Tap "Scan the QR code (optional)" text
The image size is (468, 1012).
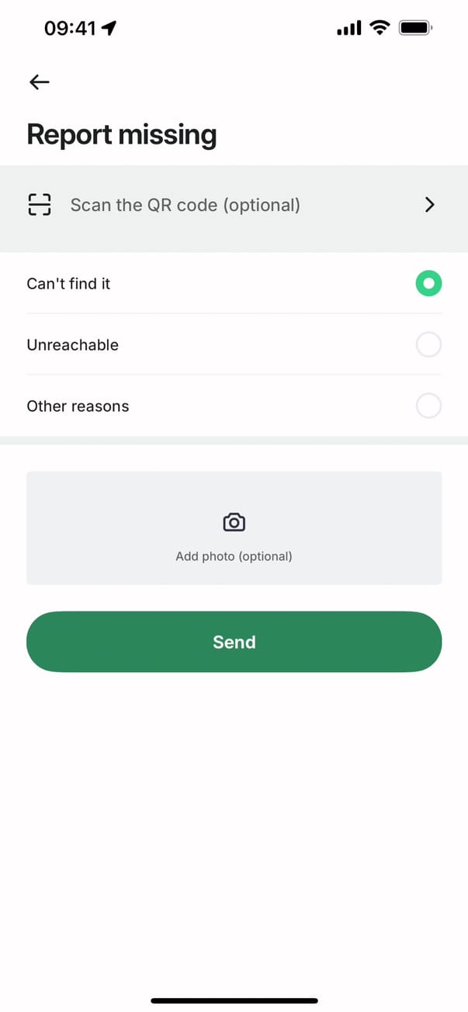pyautogui.click(x=185, y=205)
